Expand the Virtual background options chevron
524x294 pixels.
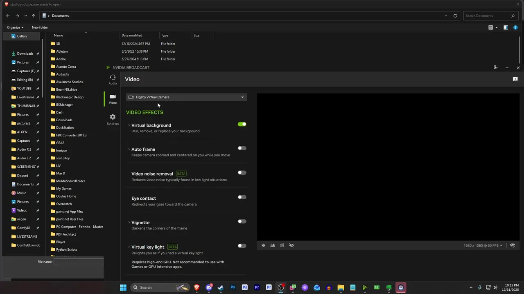coord(129,125)
